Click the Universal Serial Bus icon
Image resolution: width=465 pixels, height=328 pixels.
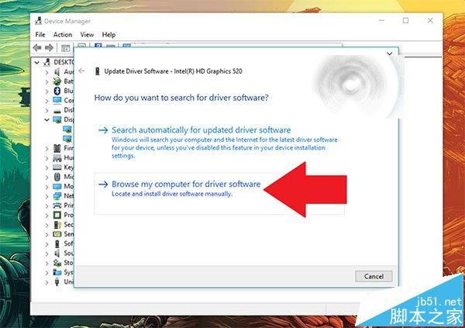[57, 282]
